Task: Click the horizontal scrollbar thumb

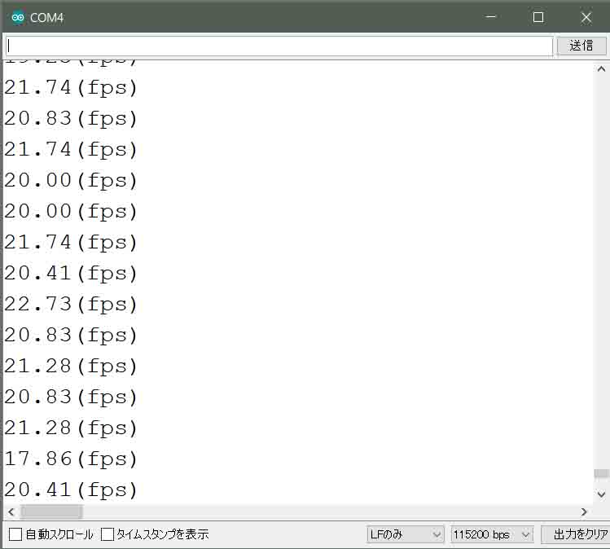Action: [50, 512]
